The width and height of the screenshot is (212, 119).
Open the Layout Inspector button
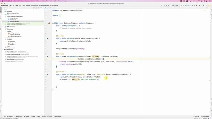click(x=205, y=116)
